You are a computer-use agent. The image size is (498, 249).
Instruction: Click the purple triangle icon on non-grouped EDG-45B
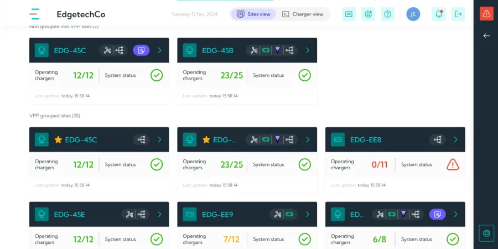click(277, 50)
